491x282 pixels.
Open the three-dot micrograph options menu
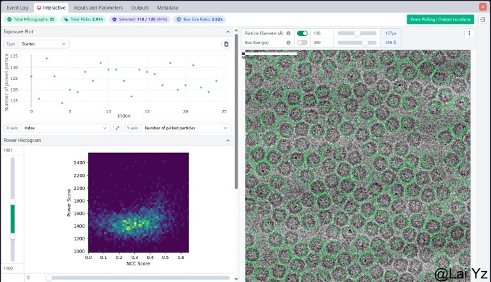coord(469,33)
